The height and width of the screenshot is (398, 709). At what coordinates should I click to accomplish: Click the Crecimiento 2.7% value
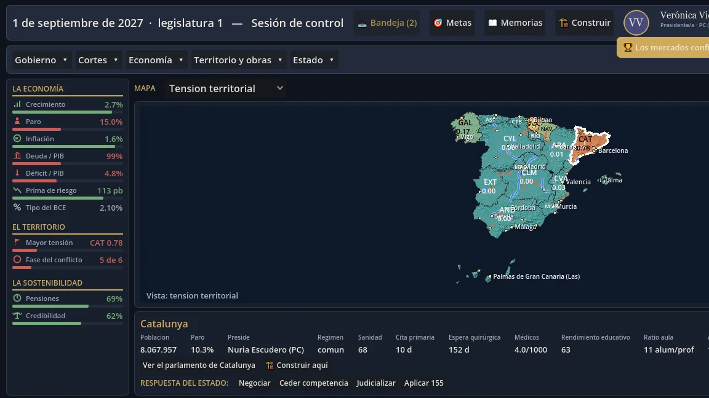113,104
